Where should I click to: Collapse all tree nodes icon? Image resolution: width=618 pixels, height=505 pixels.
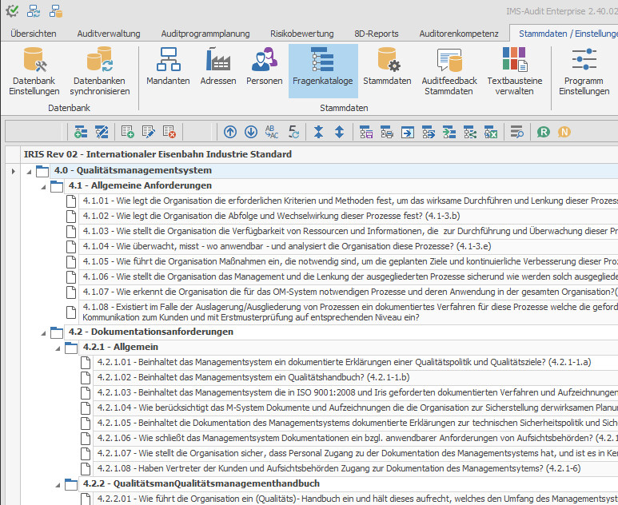[318, 132]
